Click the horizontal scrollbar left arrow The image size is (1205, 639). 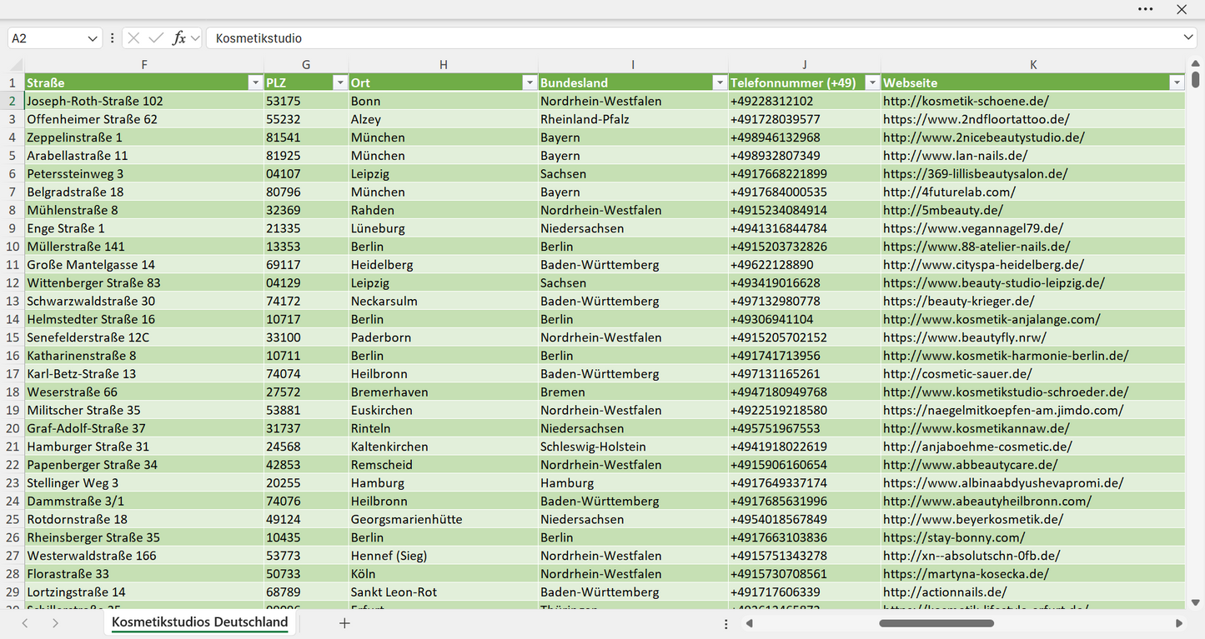click(x=750, y=623)
